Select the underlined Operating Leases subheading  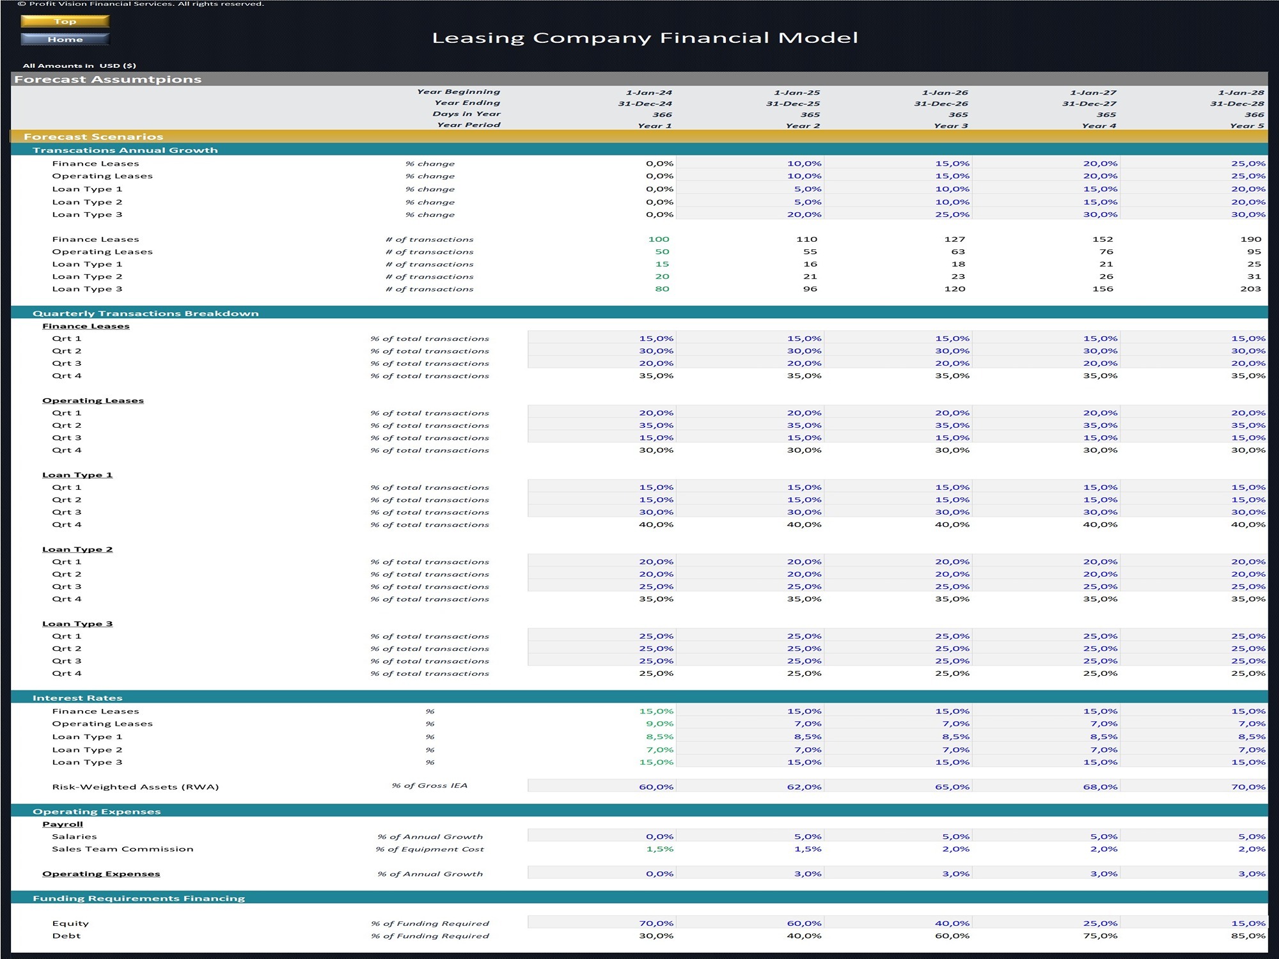(x=93, y=401)
